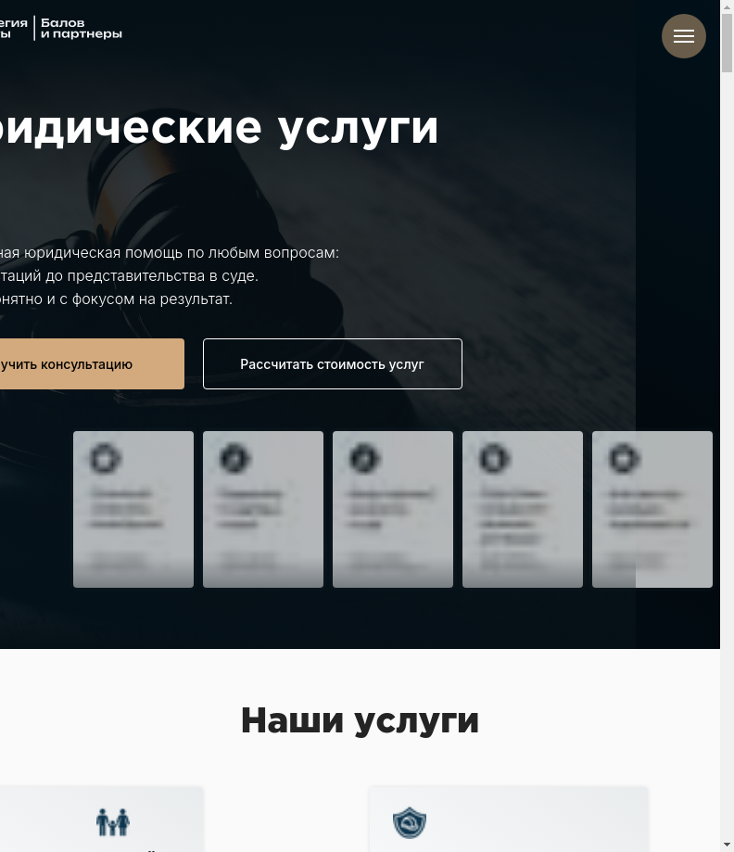The width and height of the screenshot is (734, 852).
Task: Click the shield icon service card
Action: (509, 820)
